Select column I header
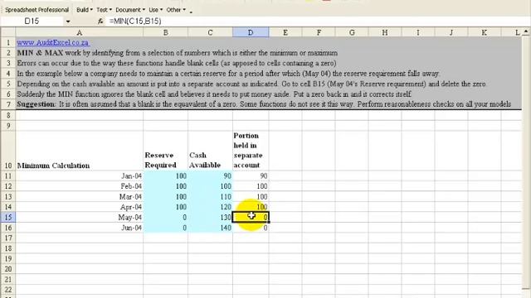531x298 pixels. pyautogui.click(x=418, y=33)
